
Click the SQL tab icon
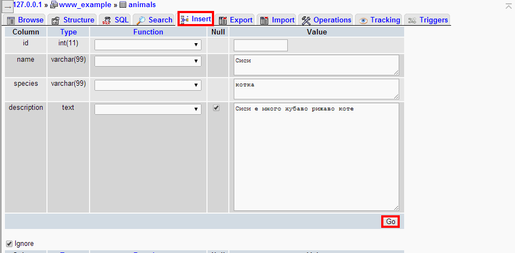pos(106,20)
